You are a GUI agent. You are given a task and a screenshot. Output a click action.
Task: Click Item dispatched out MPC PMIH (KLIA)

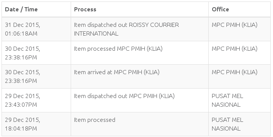click(124, 96)
